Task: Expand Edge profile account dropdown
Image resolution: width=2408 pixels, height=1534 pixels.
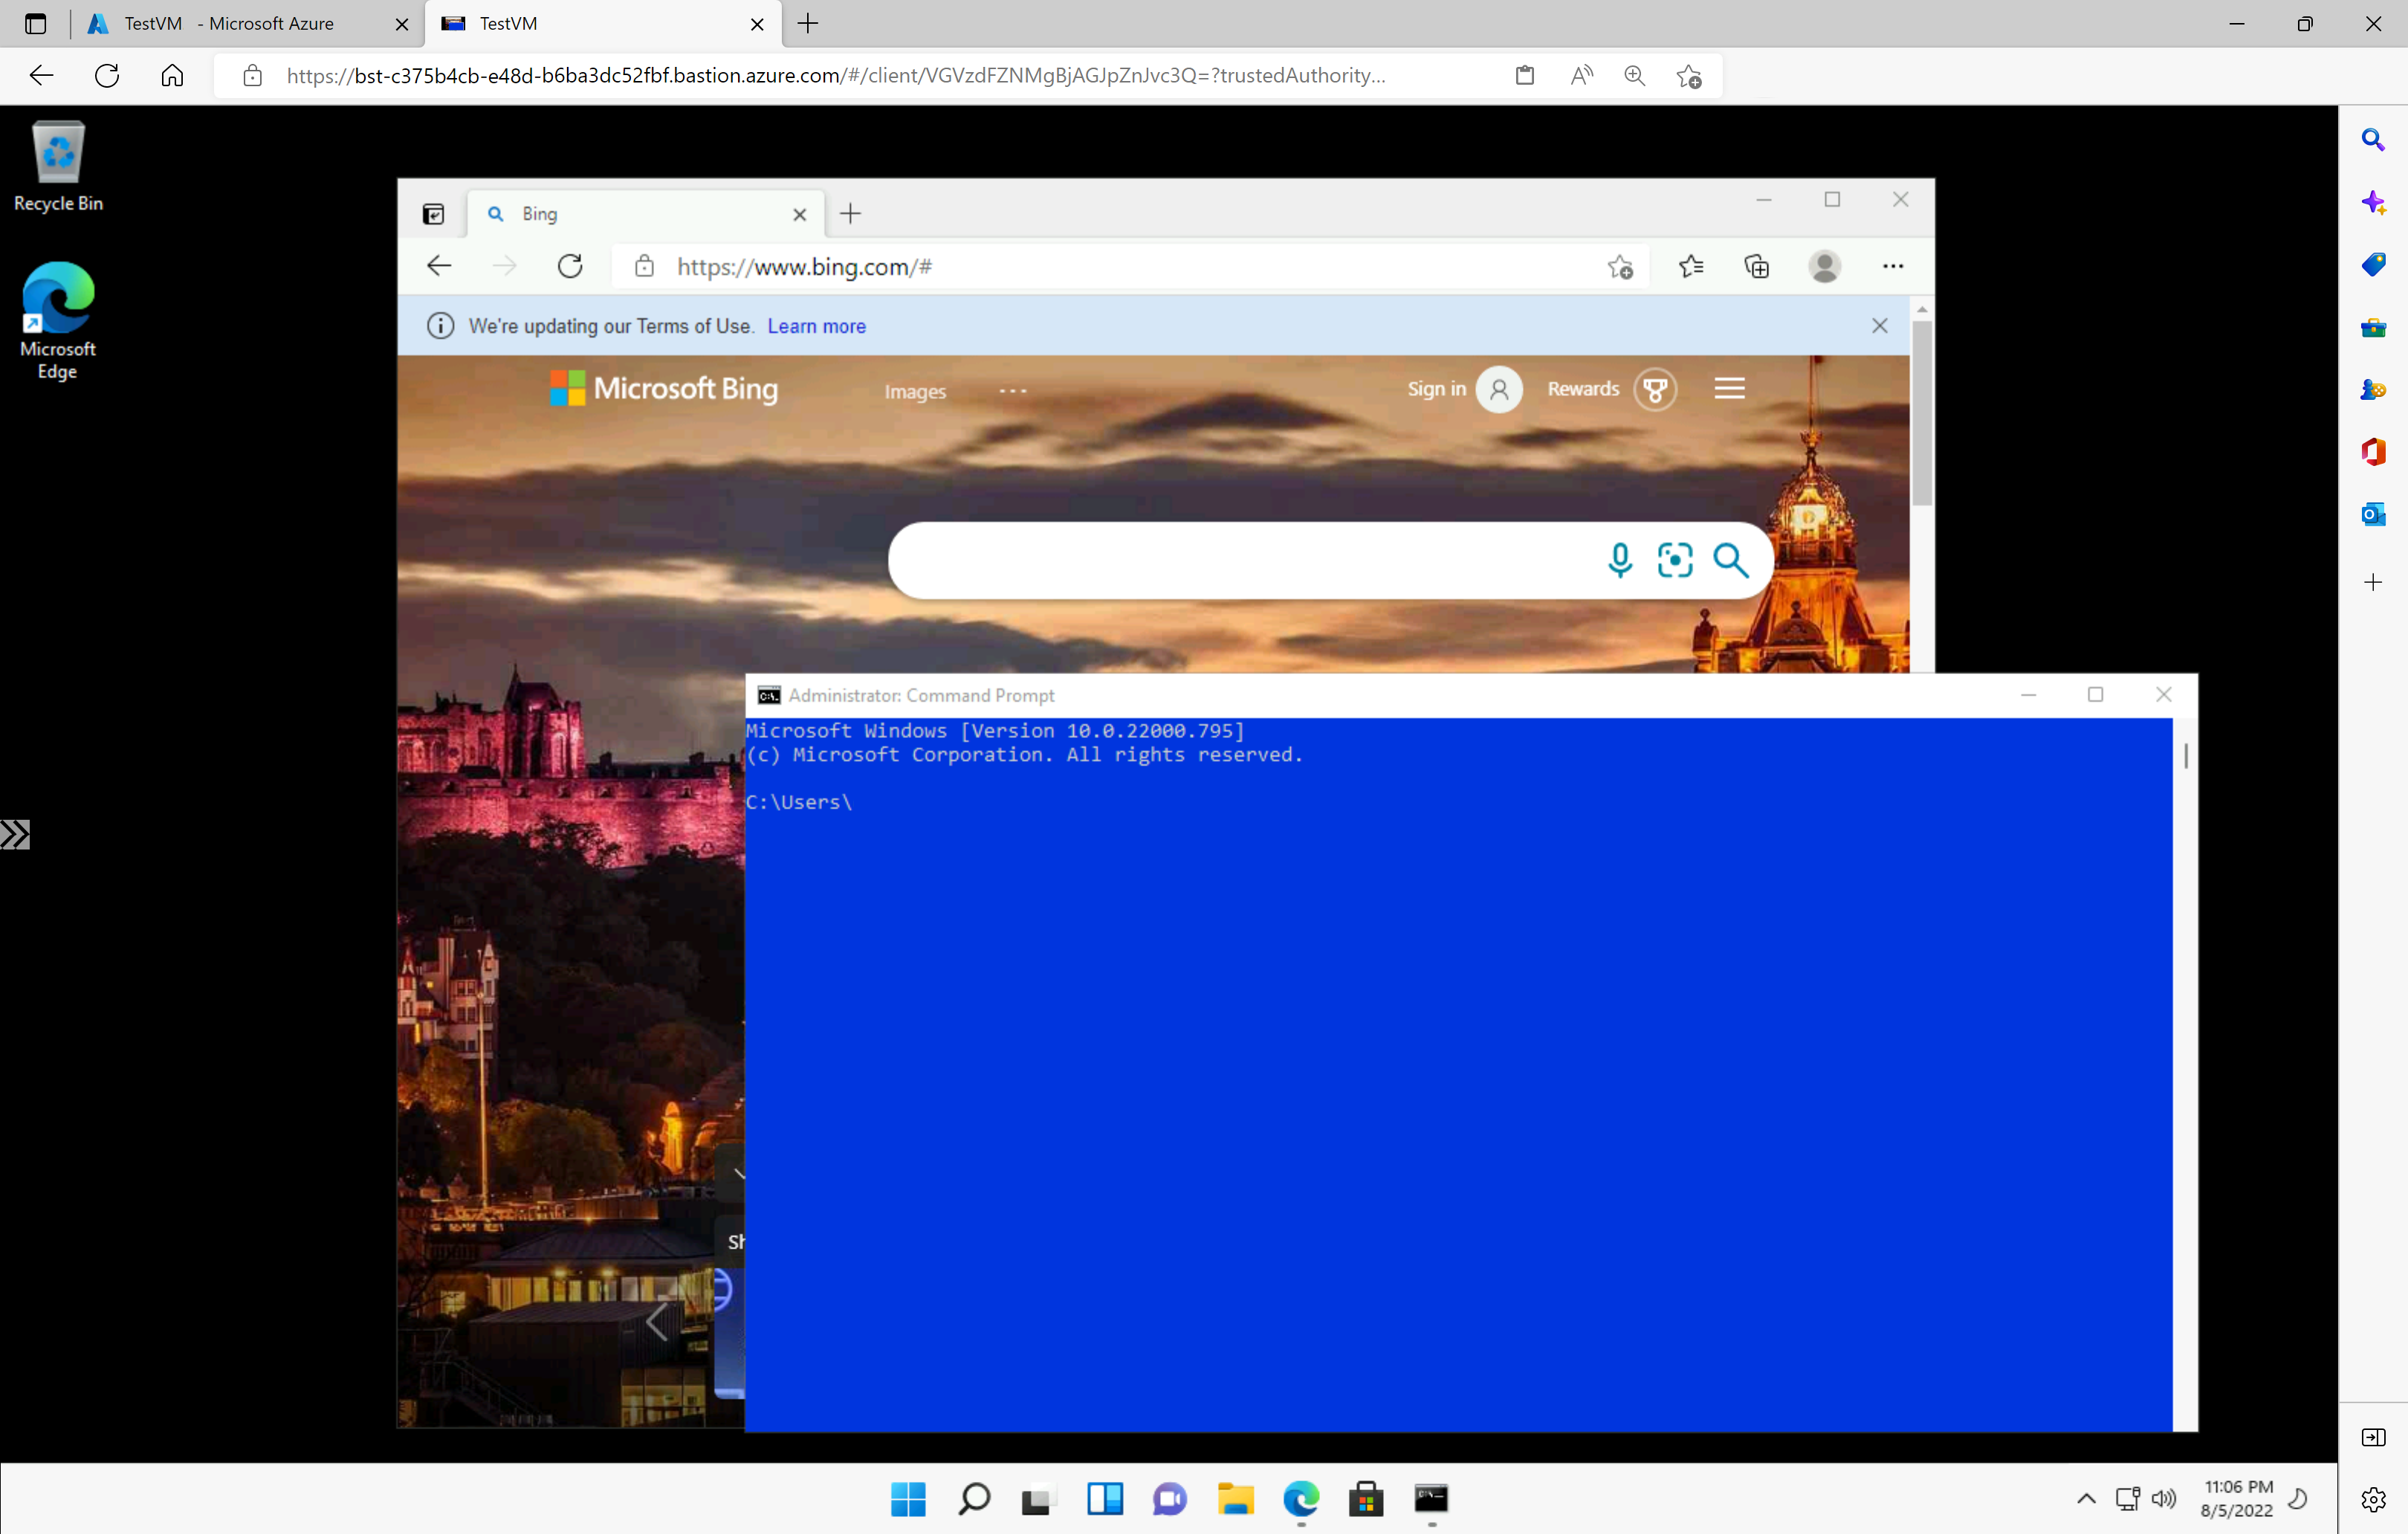Action: [x=1825, y=267]
